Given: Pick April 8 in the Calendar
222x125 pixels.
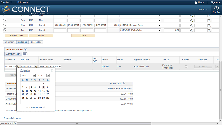Looking at the screenshot, I should 43,87.
